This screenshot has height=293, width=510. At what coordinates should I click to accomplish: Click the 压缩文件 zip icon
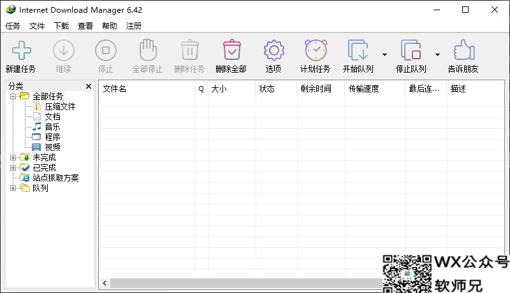[x=37, y=106]
